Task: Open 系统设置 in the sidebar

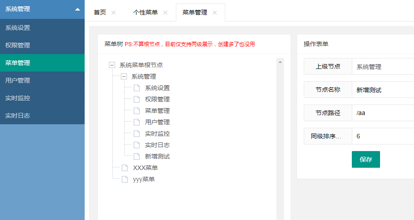Action: 42,28
